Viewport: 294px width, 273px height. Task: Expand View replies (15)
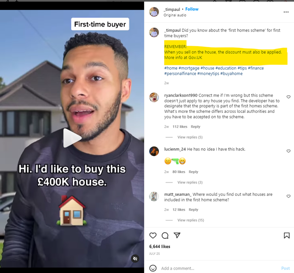[191, 220]
